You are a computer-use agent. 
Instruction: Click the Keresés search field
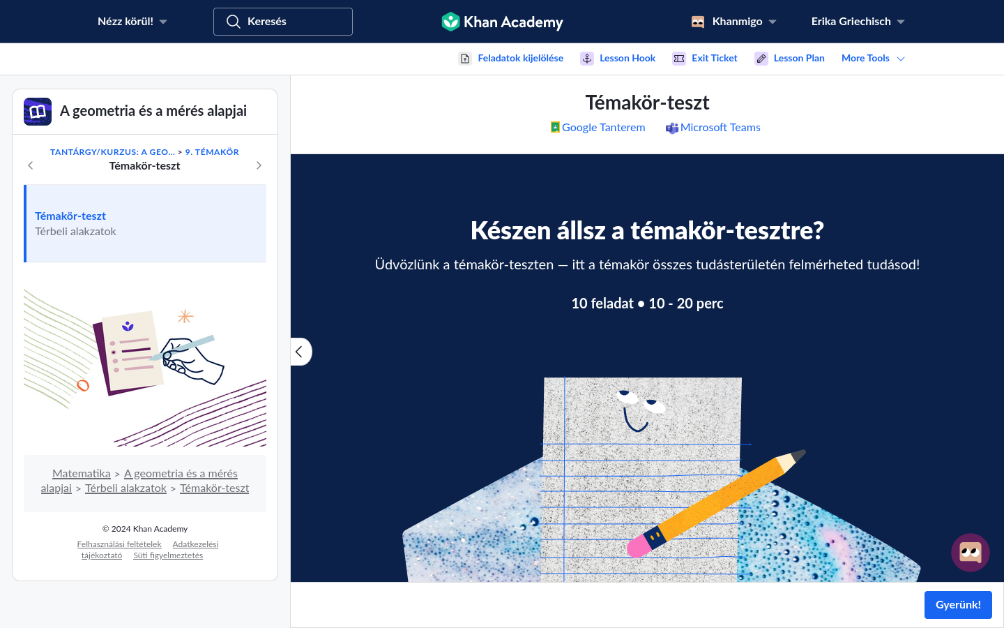coord(283,22)
